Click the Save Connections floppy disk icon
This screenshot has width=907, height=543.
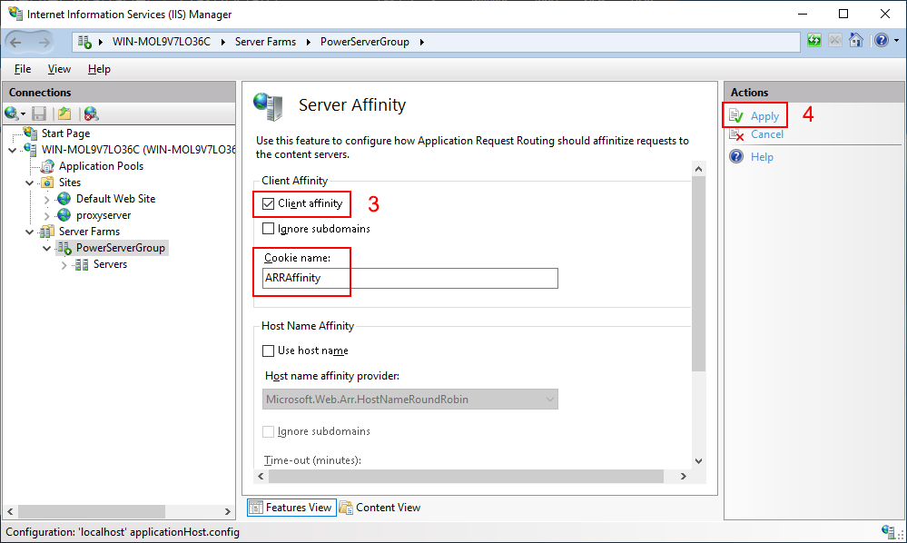[x=39, y=114]
